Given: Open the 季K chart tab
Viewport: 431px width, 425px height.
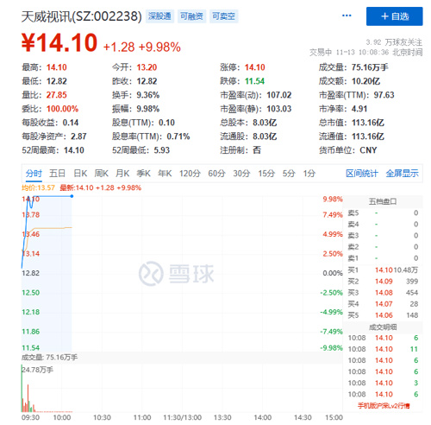Looking at the screenshot, I should [x=143, y=174].
